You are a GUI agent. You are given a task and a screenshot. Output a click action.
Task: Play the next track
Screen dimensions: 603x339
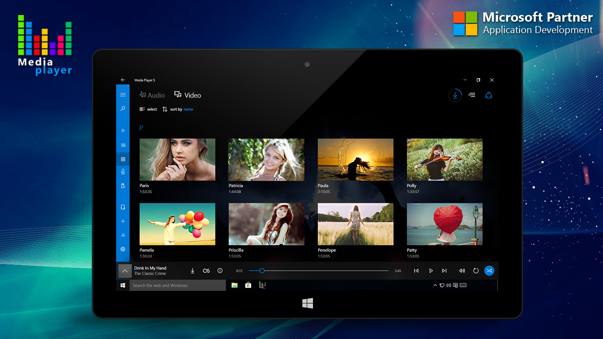pyautogui.click(x=444, y=271)
